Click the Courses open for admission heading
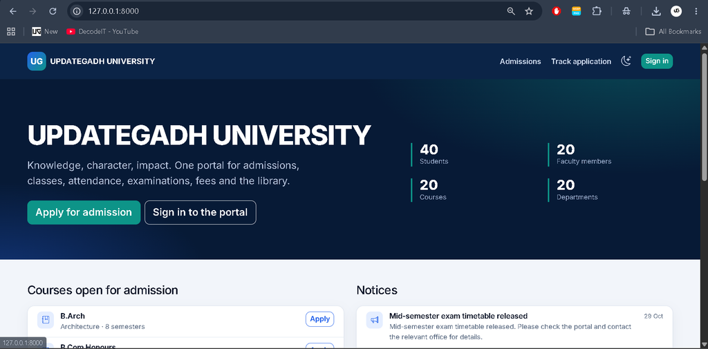Screen dimensions: 708x349 102,290
